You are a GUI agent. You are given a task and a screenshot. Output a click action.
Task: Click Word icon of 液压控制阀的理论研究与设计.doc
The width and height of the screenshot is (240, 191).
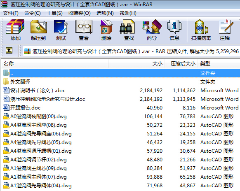(6, 99)
